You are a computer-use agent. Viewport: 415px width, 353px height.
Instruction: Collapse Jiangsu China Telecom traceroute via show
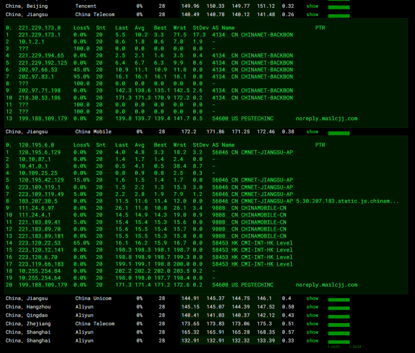point(313,14)
